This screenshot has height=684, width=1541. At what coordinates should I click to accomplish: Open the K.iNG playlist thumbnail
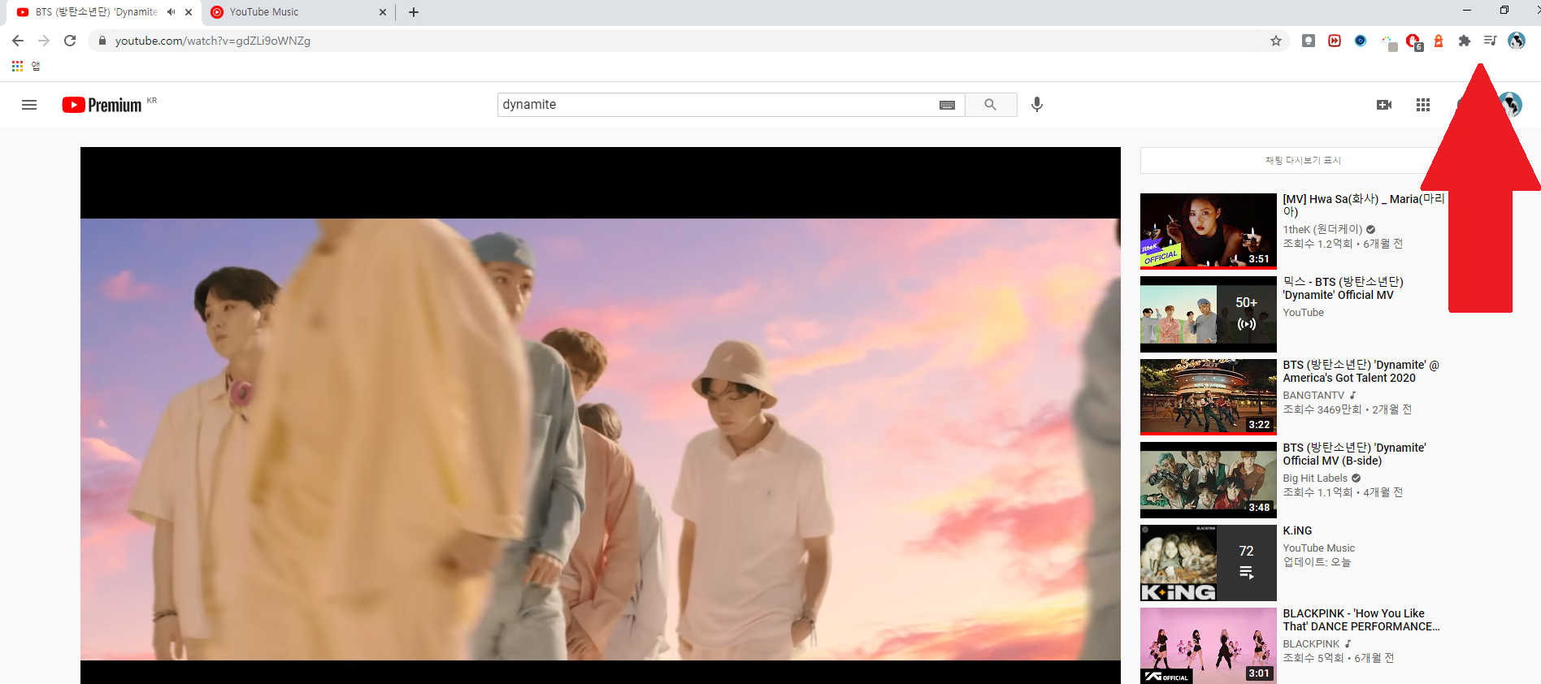pyautogui.click(x=1208, y=562)
